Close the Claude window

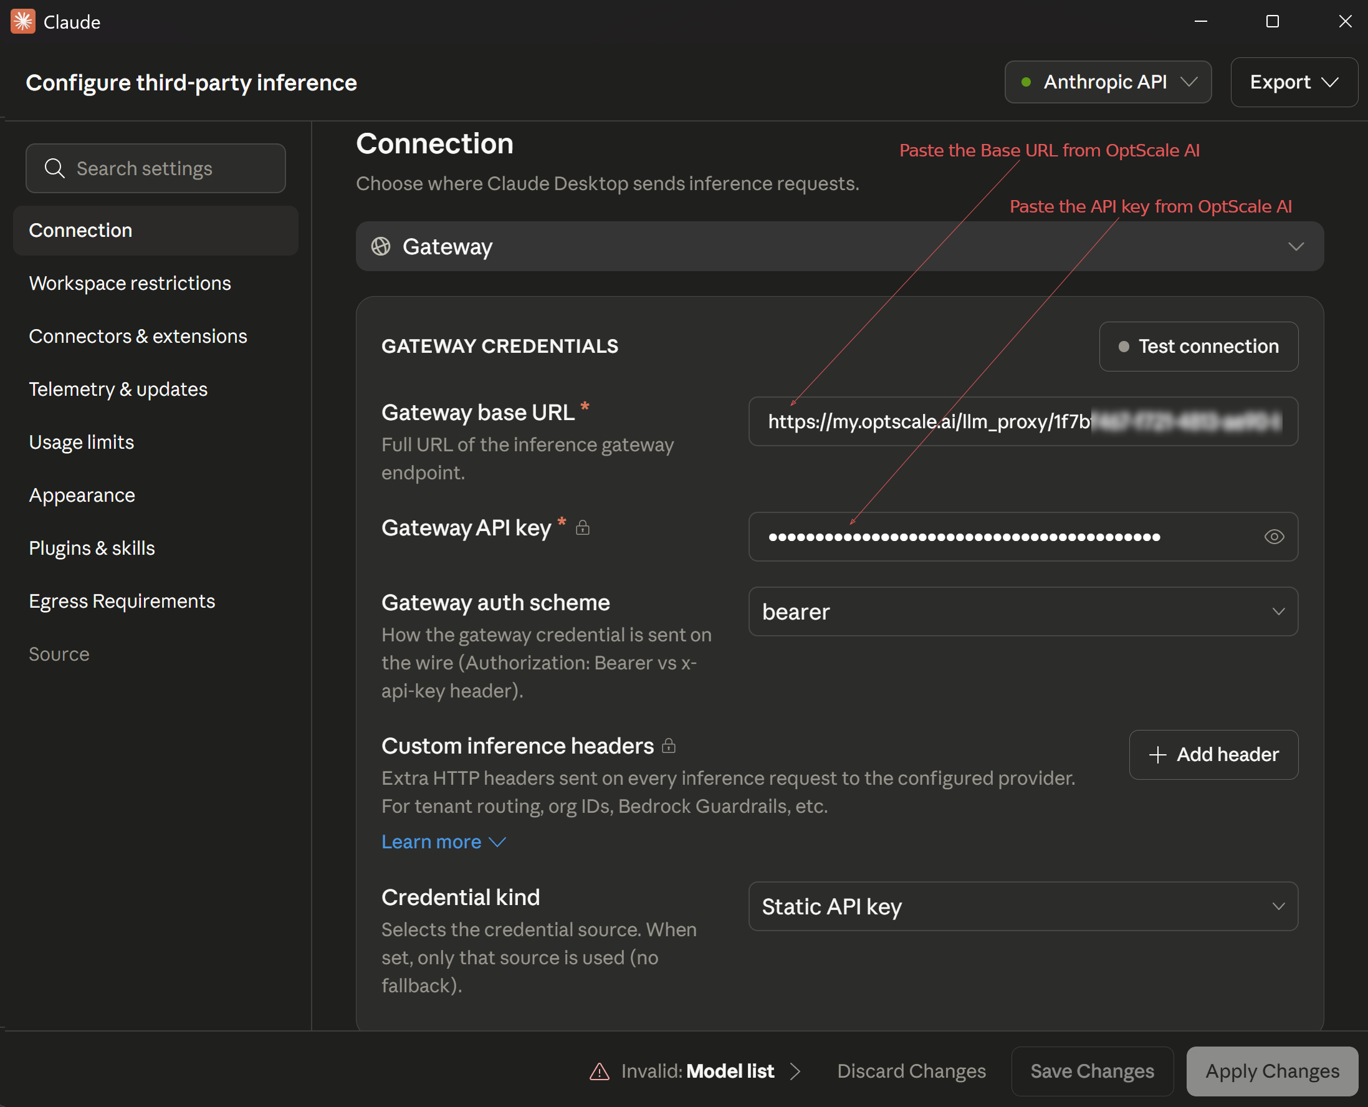(1345, 22)
